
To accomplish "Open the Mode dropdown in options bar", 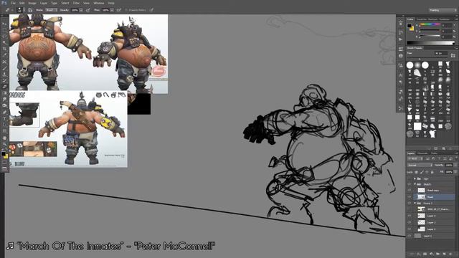I will [51, 10].
